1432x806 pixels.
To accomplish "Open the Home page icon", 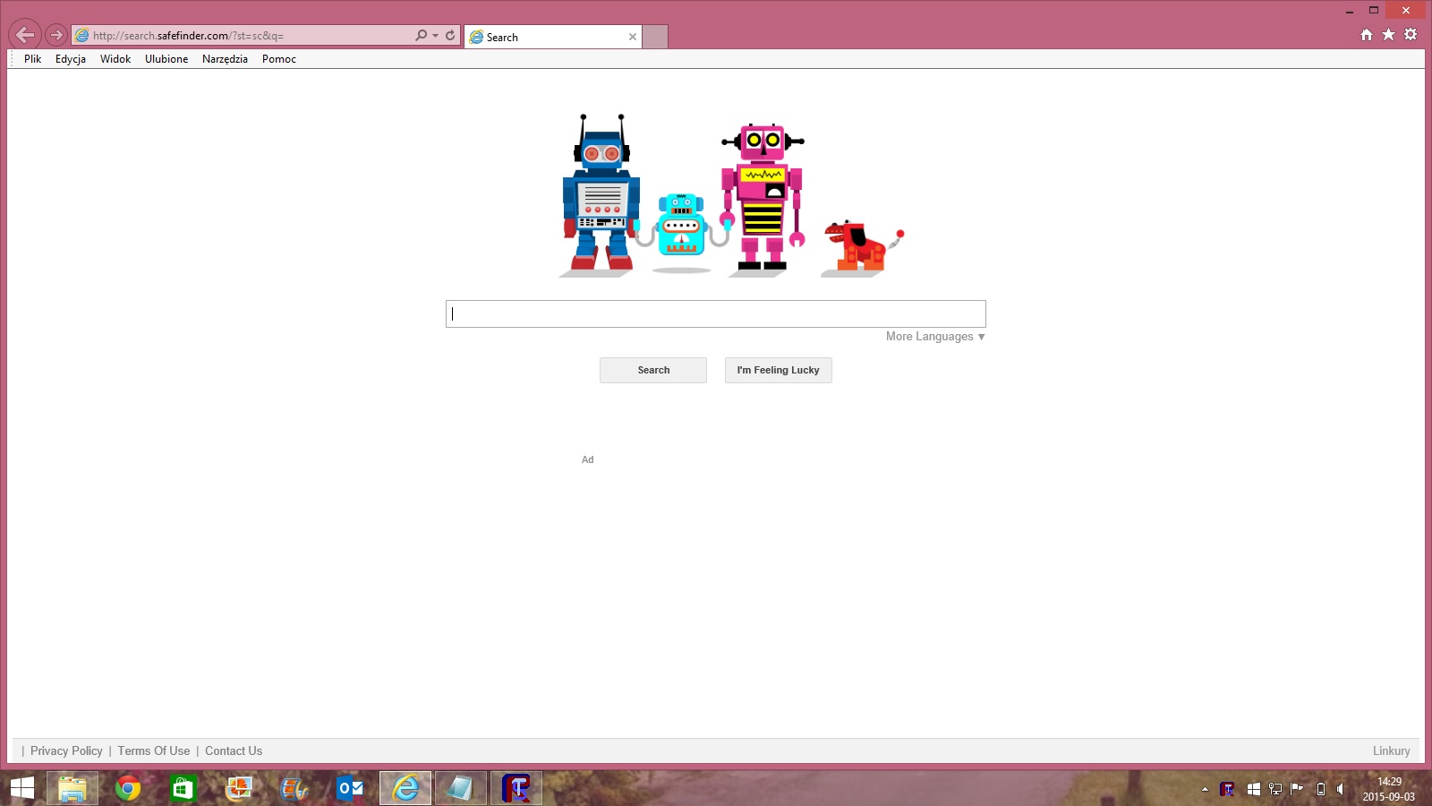I will point(1367,35).
